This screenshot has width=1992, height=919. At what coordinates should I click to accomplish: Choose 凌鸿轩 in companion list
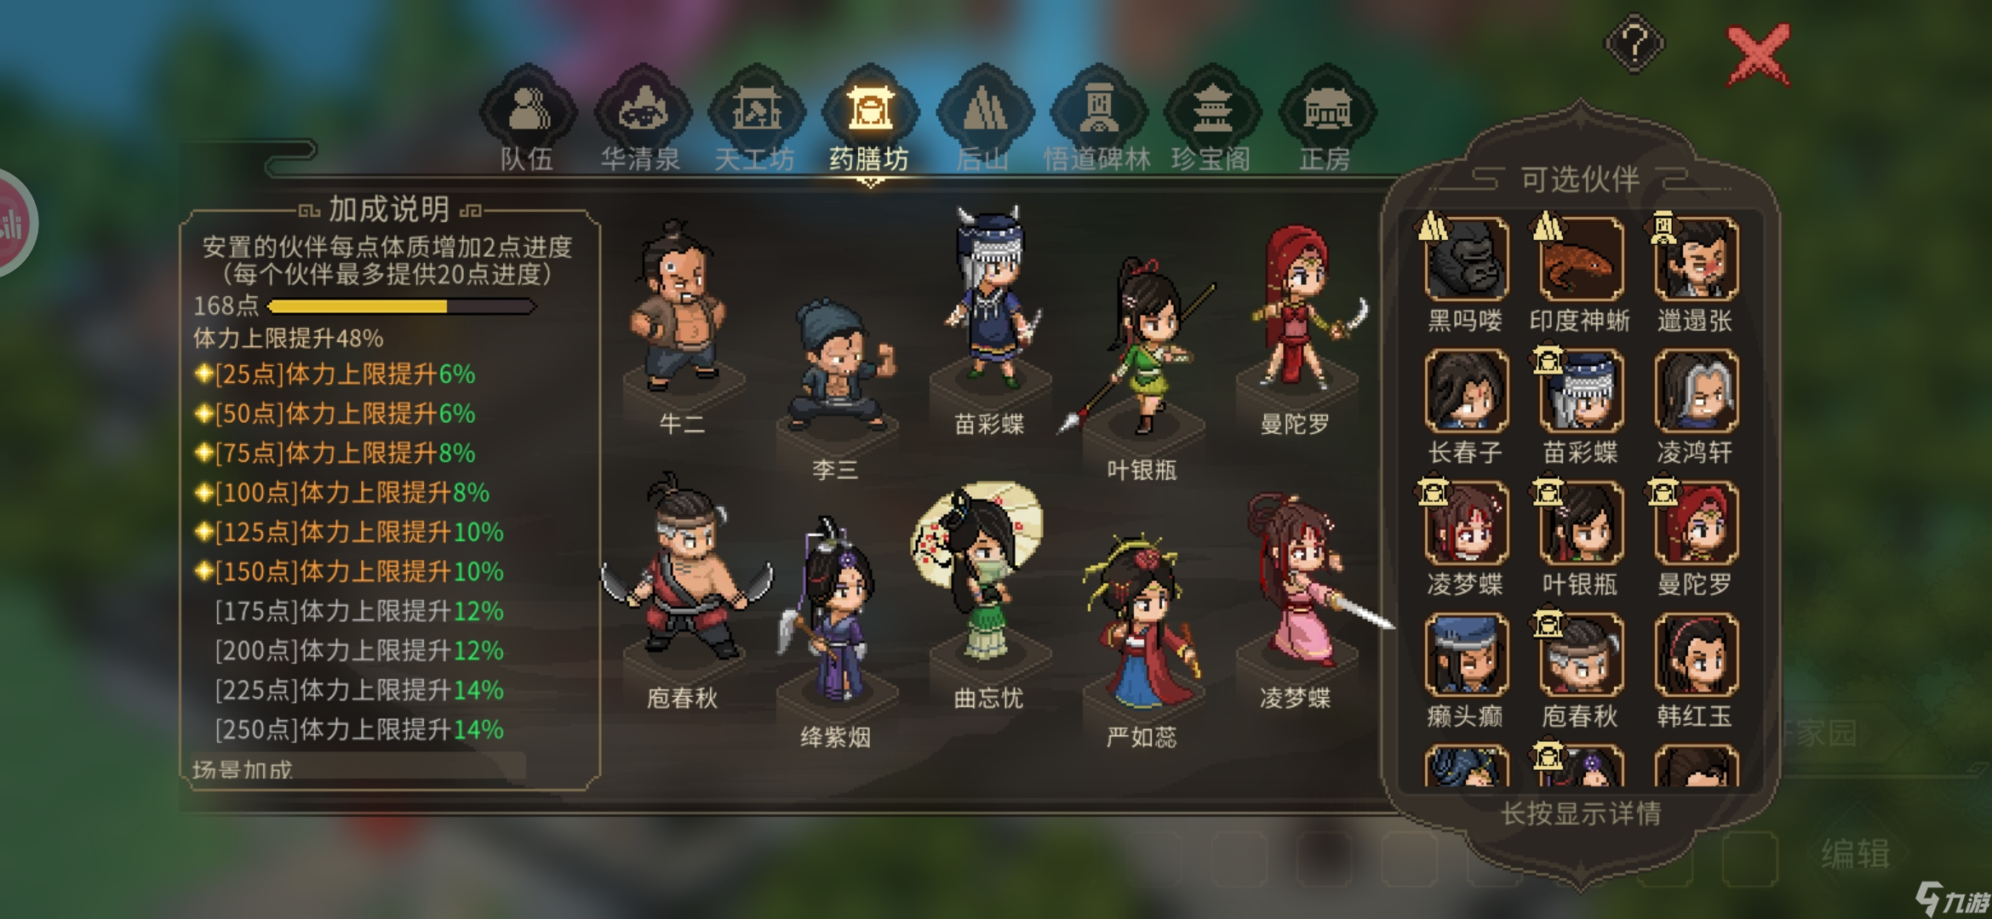pyautogui.click(x=1696, y=391)
